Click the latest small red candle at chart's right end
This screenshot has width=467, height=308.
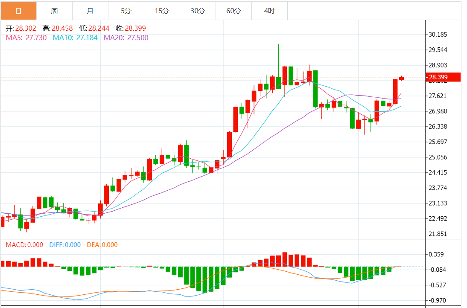(402, 78)
